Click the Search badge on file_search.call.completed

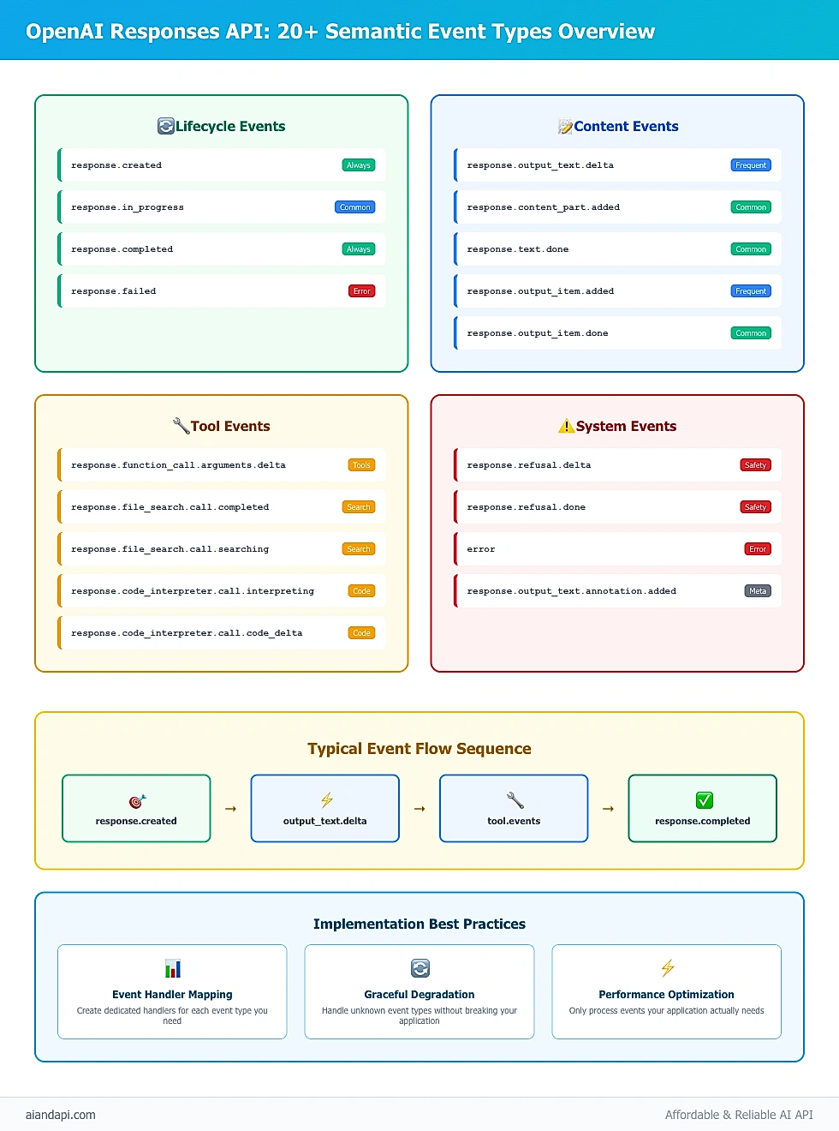click(359, 507)
